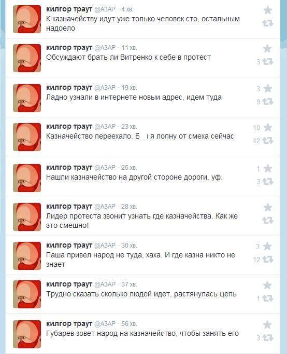This screenshot has width=287, height=354.
Task: Retweet the 'Казначейство переехало' tweet
Action: [x=268, y=141]
